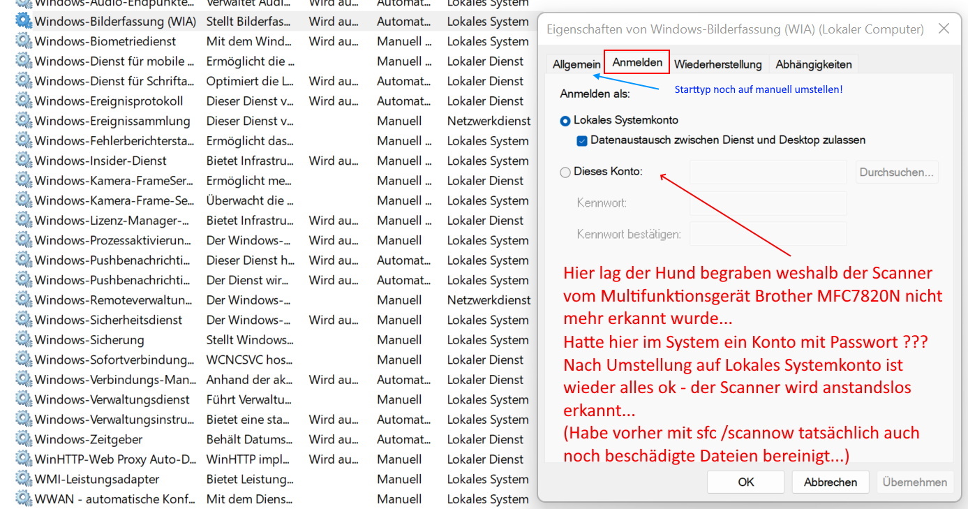Toggle Datenaustausch zwischen Dienst und Desktop checkbox
Viewport: 968px width, 509px height.
[x=582, y=140]
